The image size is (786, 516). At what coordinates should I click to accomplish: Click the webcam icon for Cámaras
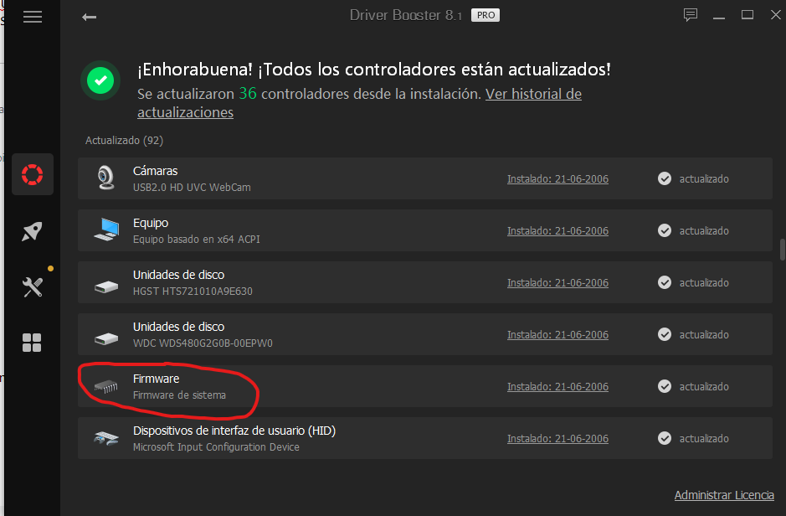coord(105,178)
